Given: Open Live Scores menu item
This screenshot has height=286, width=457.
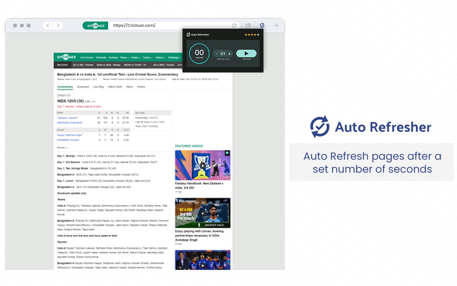Looking at the screenshot, I should [87, 58].
